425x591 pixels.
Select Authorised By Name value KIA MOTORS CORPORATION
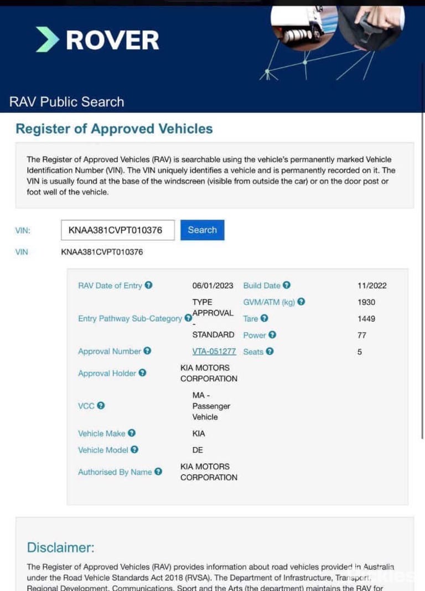click(209, 472)
